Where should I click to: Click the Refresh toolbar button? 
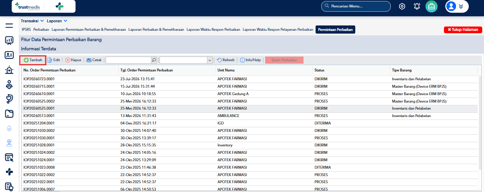(226, 60)
